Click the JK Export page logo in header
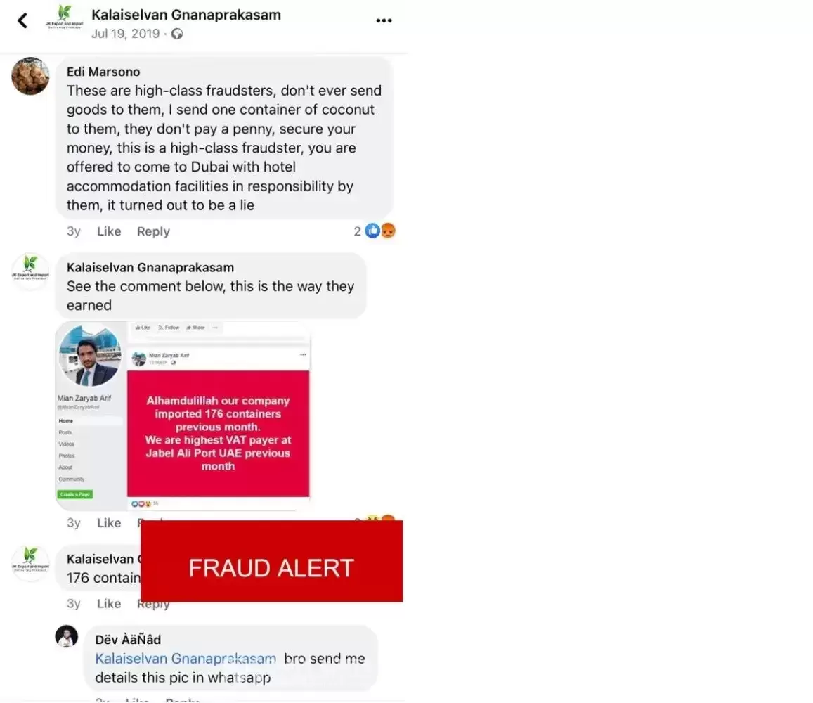The width and height of the screenshot is (813, 703). (64, 17)
